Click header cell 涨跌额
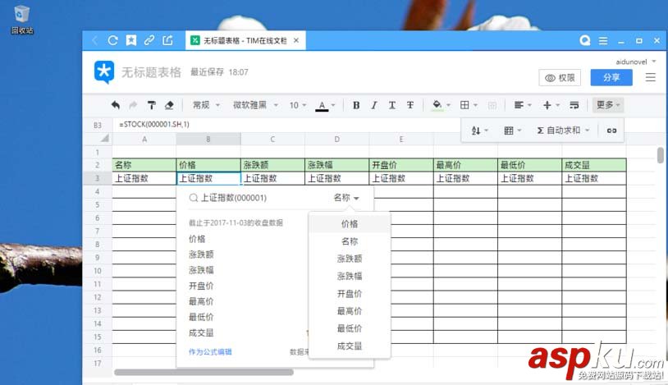 (x=272, y=165)
